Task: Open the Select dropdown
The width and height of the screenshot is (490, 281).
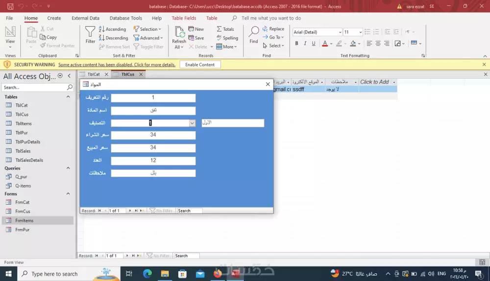Action: point(273,46)
